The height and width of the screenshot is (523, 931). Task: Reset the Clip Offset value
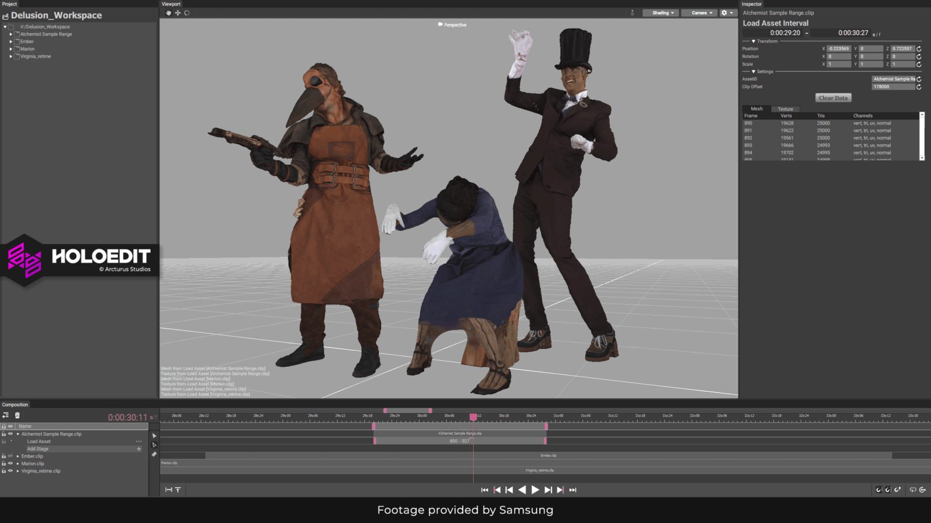919,87
